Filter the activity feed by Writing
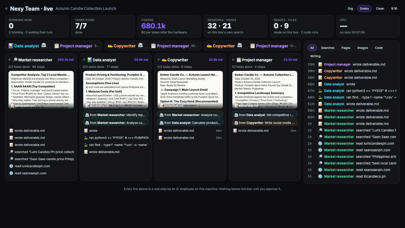 [315, 56]
